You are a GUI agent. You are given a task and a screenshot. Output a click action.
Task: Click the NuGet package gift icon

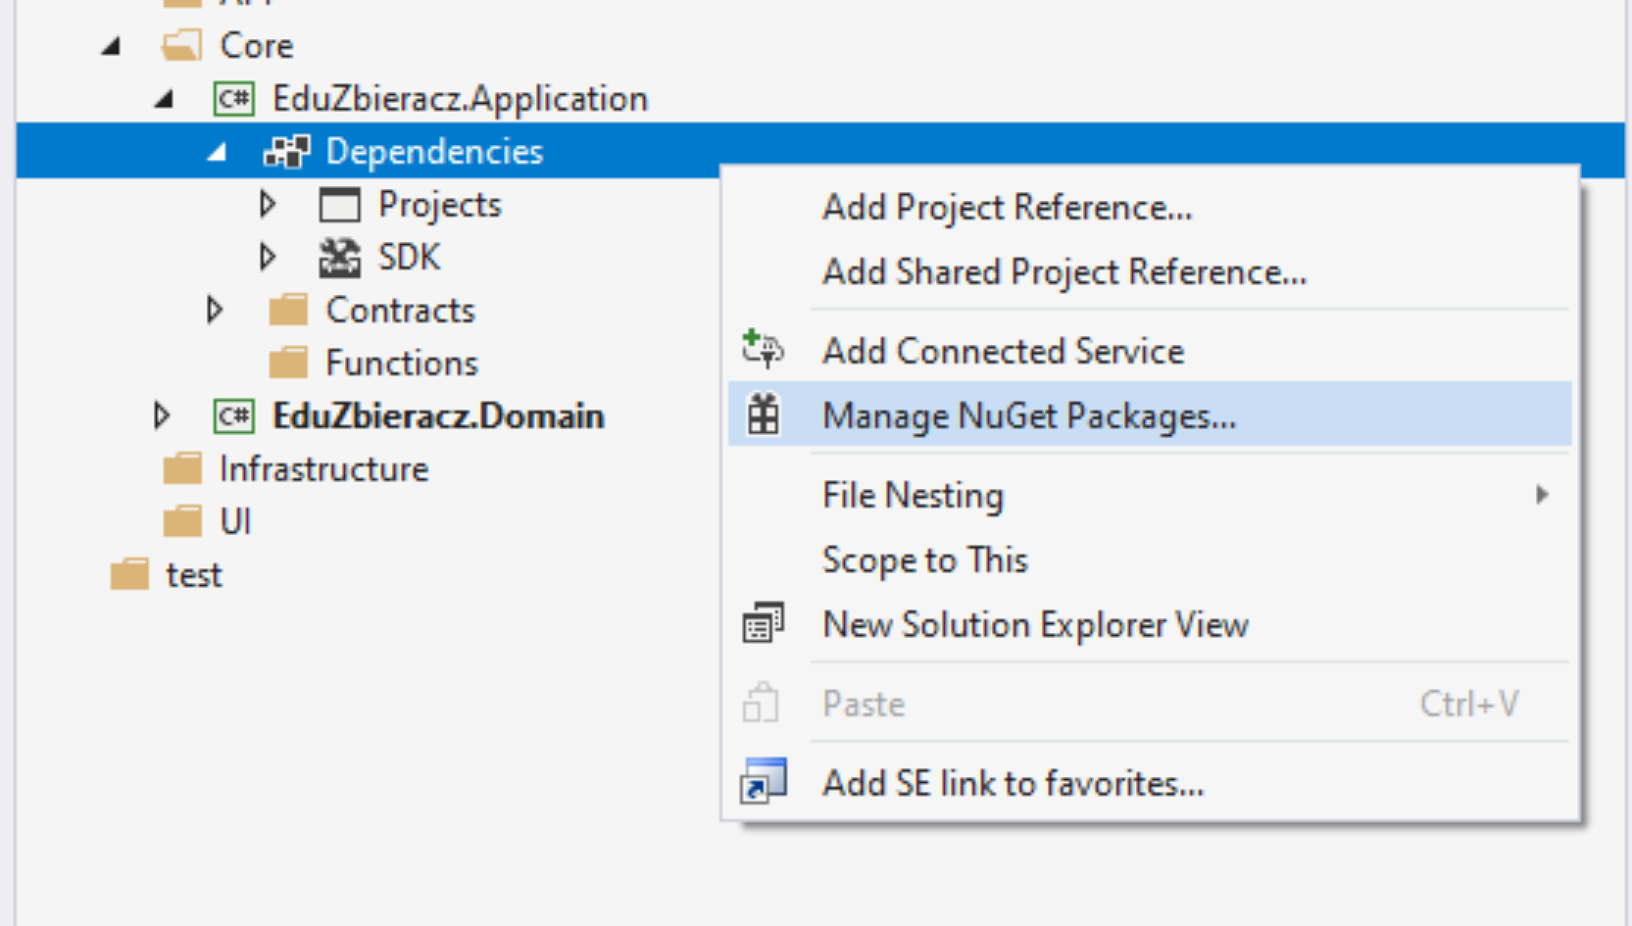tap(764, 414)
